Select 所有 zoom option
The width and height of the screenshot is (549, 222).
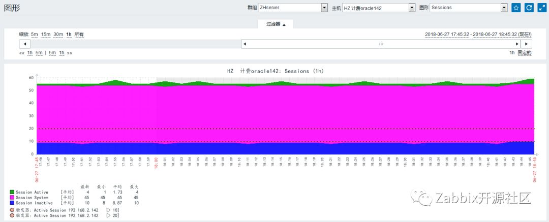pos(79,35)
